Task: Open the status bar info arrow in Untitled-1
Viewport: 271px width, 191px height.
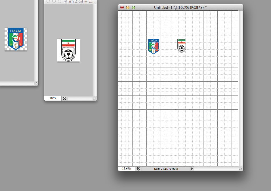Action: click(192, 169)
